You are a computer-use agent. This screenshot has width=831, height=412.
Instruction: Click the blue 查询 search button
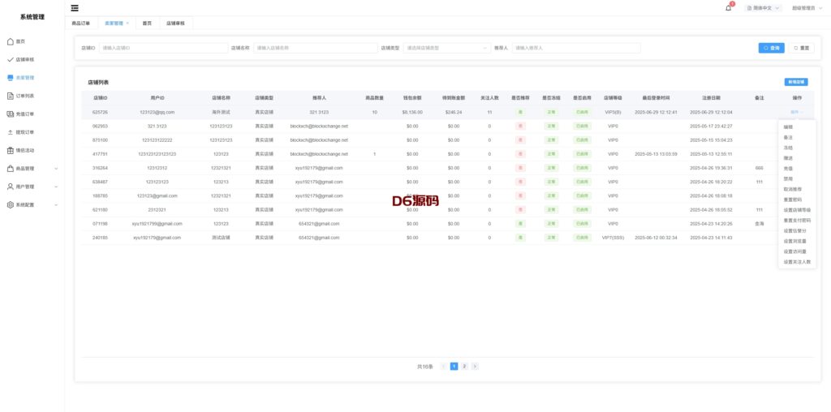771,48
